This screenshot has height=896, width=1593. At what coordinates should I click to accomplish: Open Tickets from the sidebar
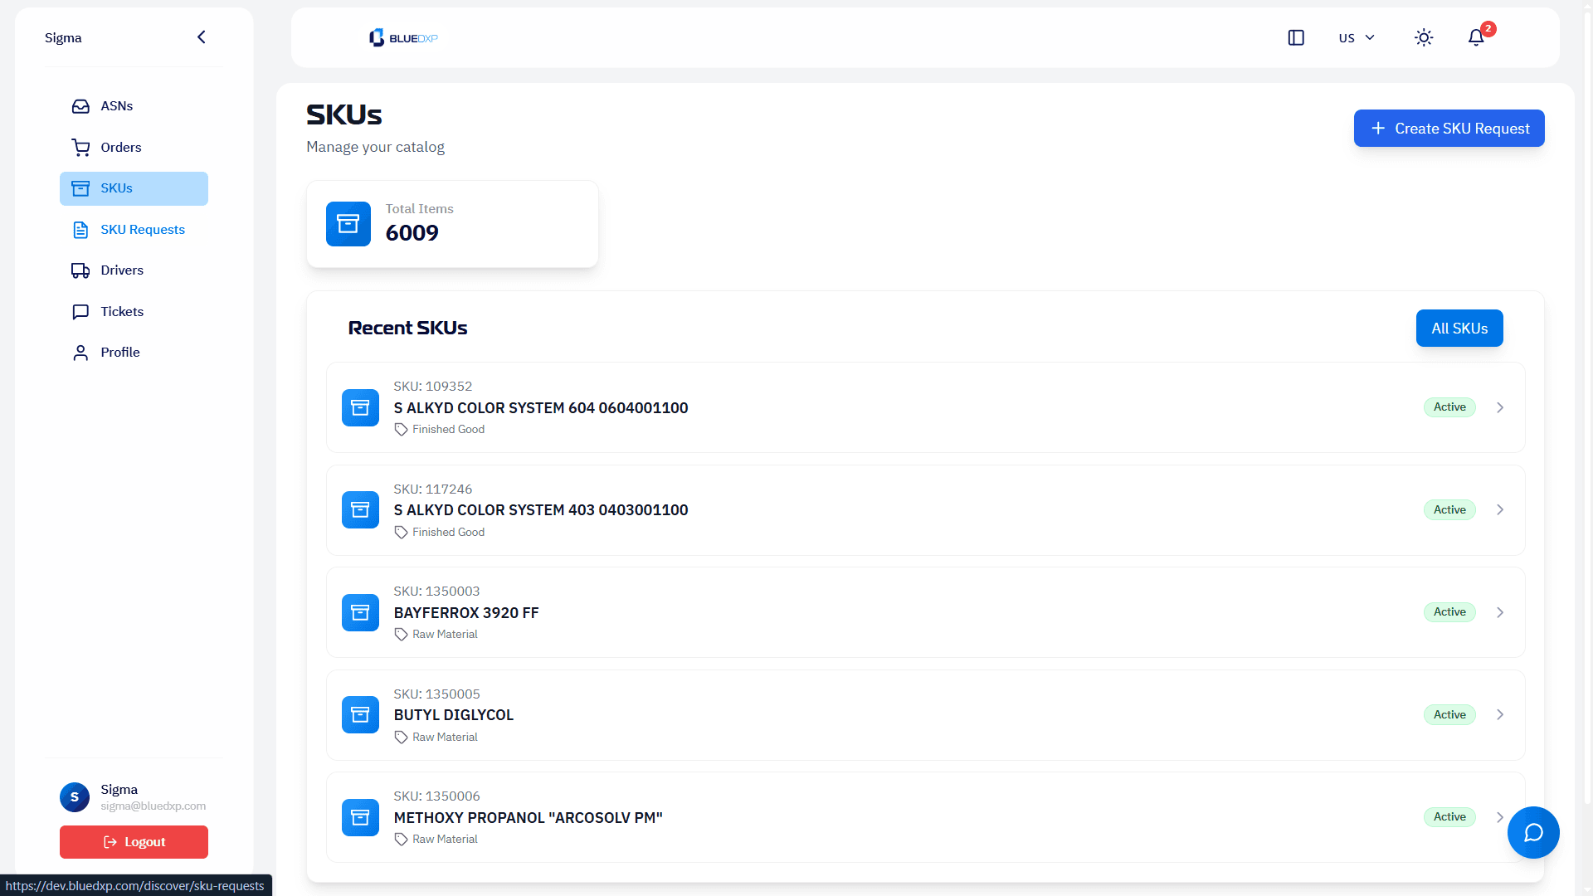(x=134, y=312)
